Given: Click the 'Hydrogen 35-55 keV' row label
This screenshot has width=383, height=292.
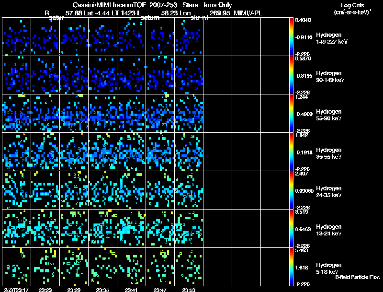Looking at the screenshot, I should tap(329, 153).
